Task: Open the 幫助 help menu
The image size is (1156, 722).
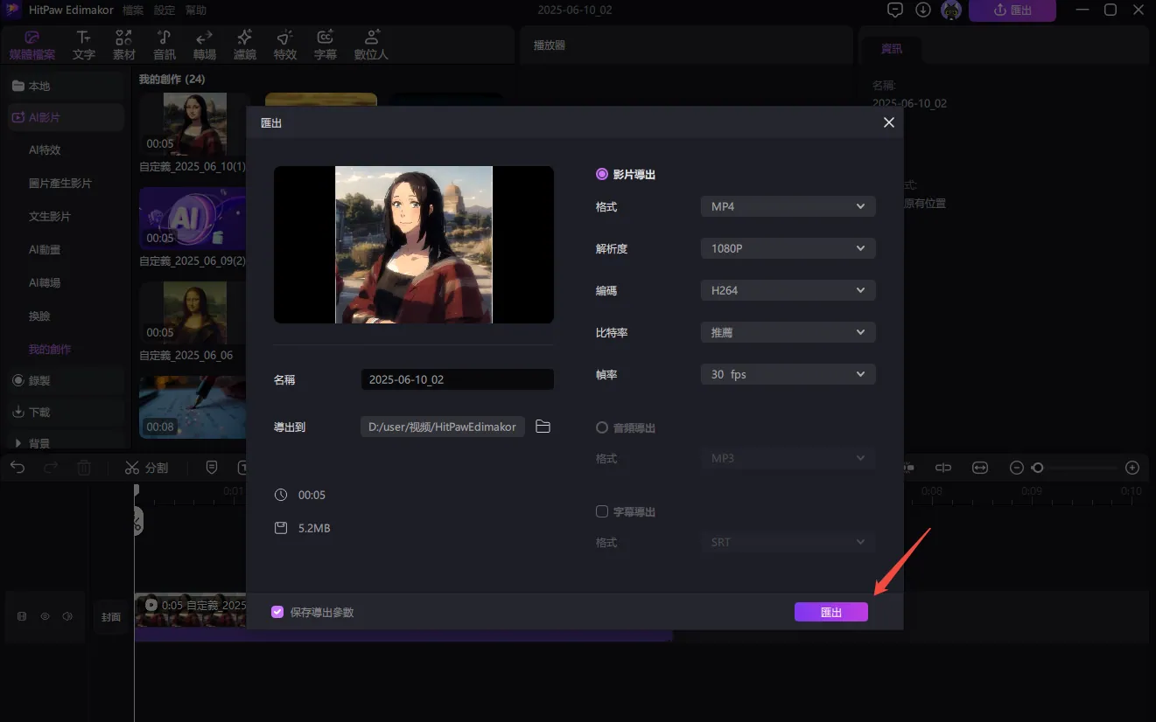Action: 196,10
